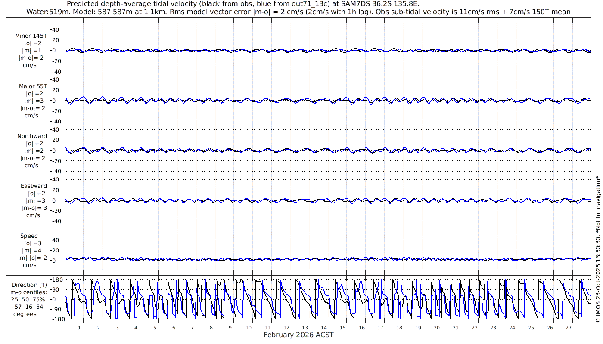Click the centile values "-57 16 54"

pos(28,307)
